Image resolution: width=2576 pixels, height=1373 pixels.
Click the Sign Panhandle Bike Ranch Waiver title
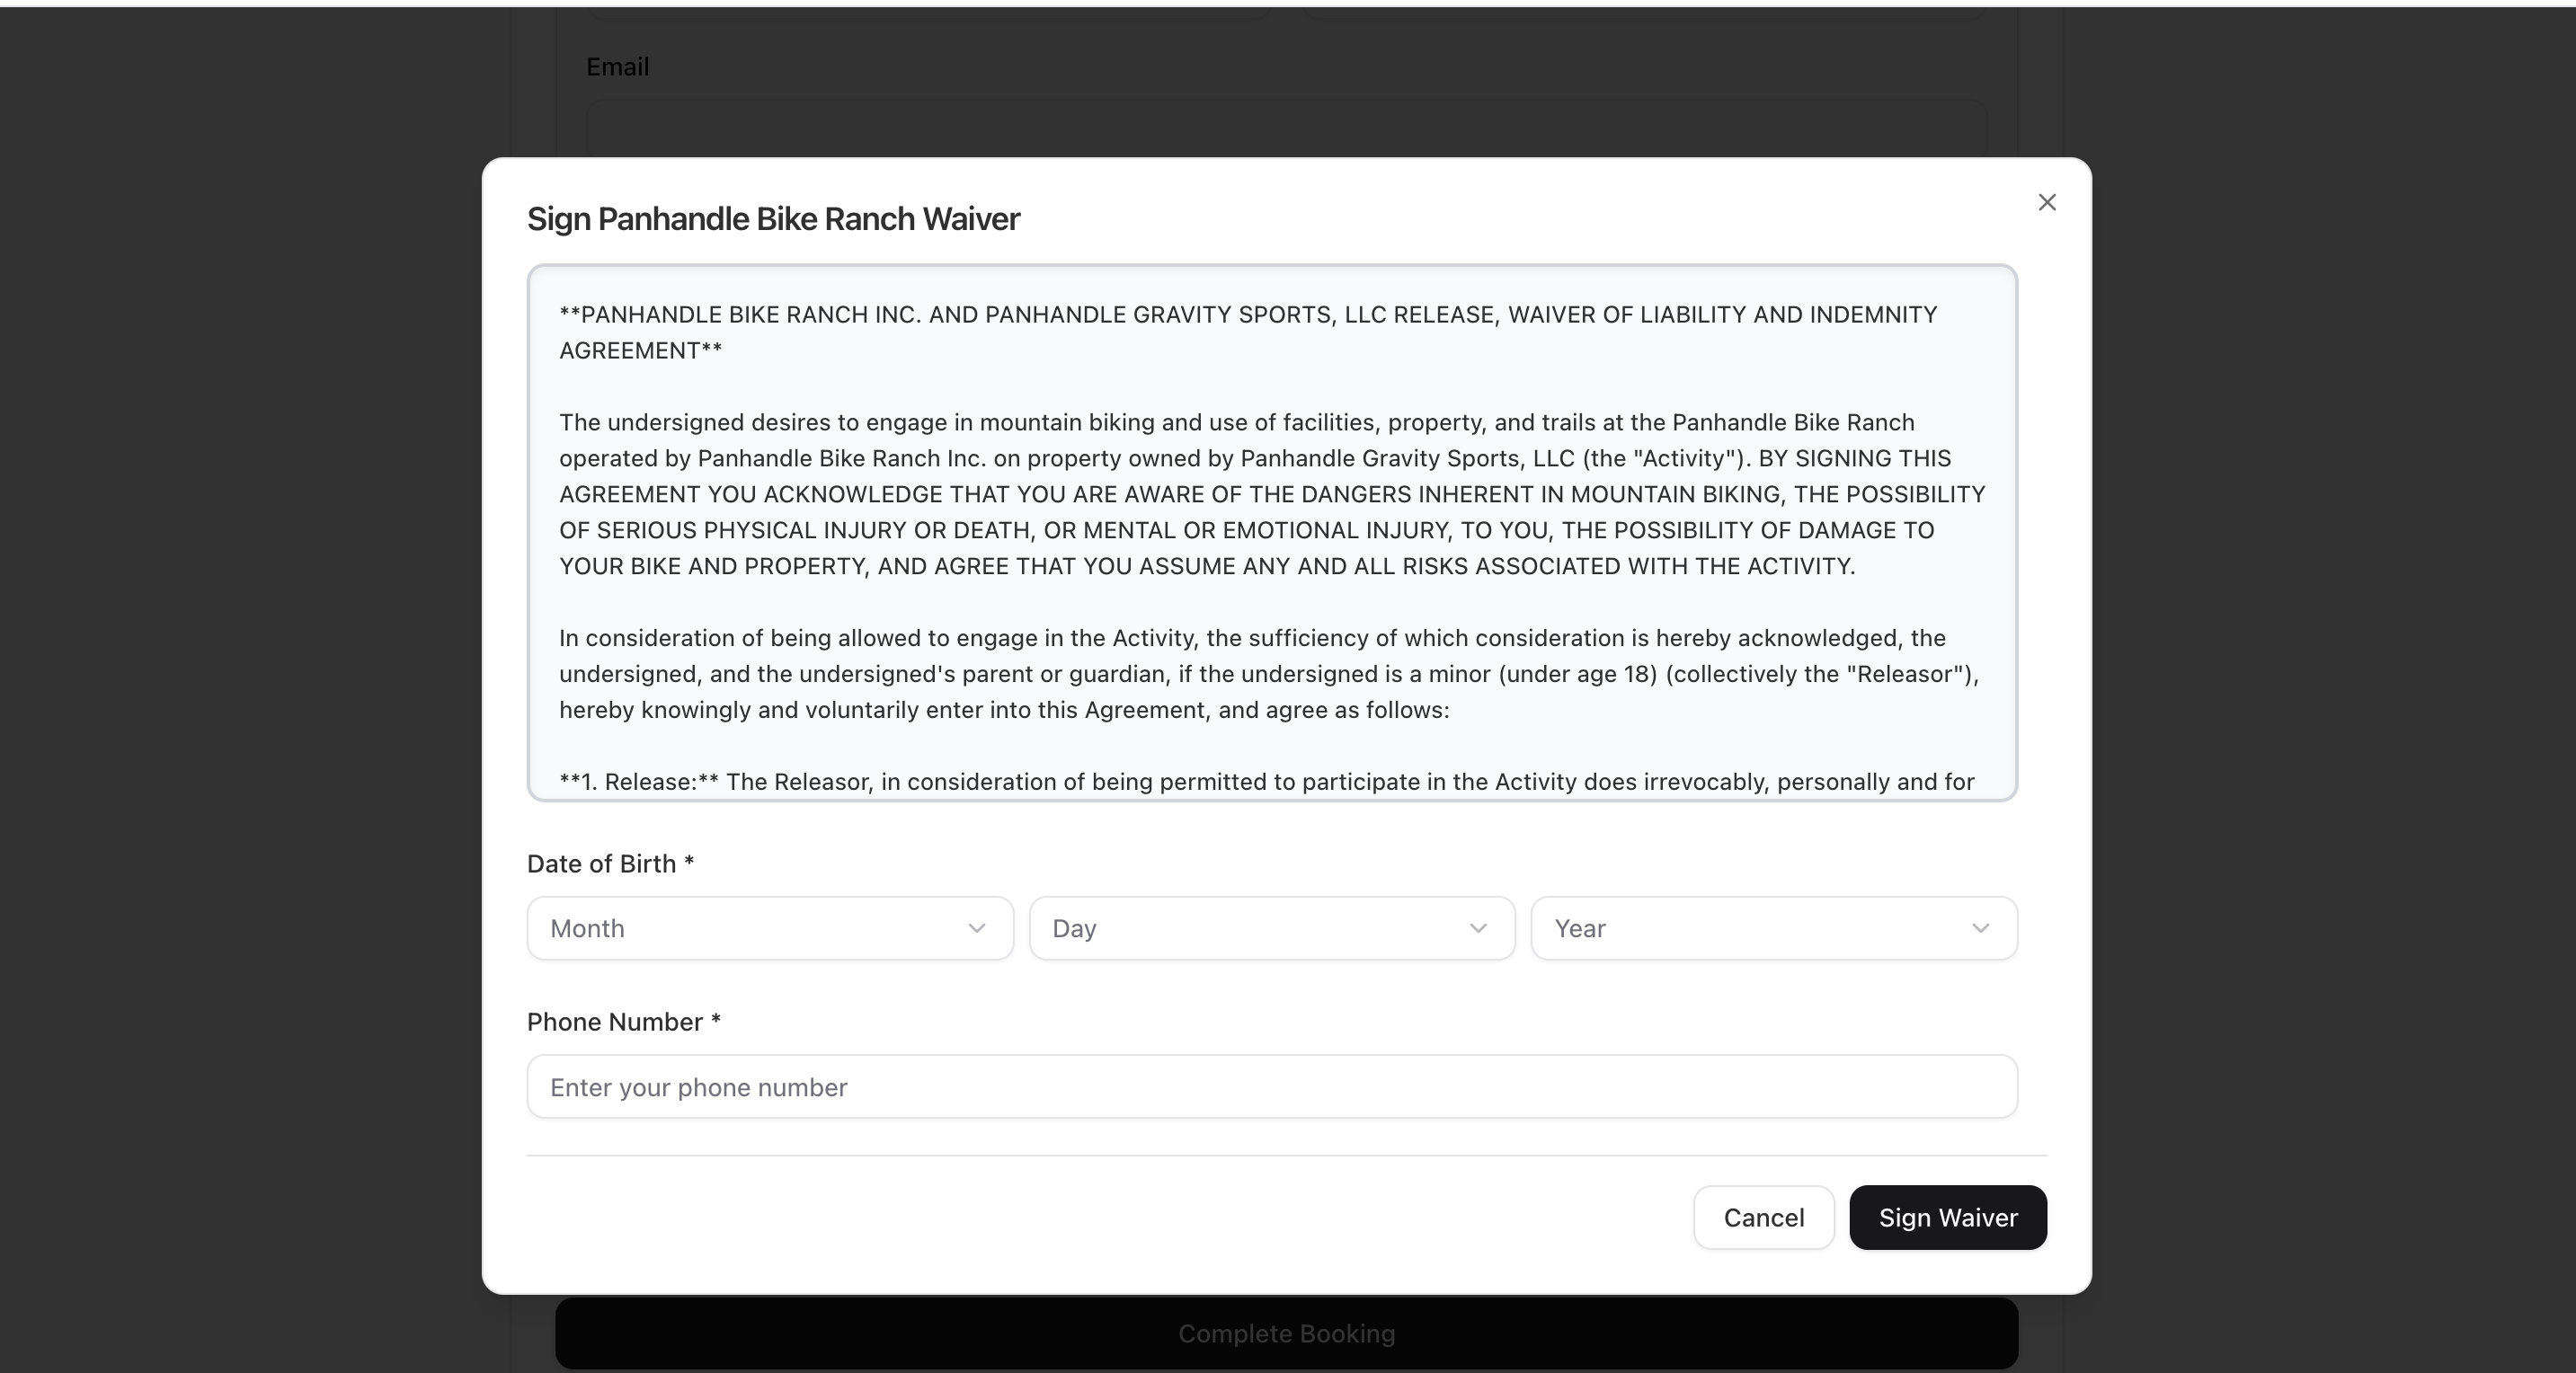(772, 219)
